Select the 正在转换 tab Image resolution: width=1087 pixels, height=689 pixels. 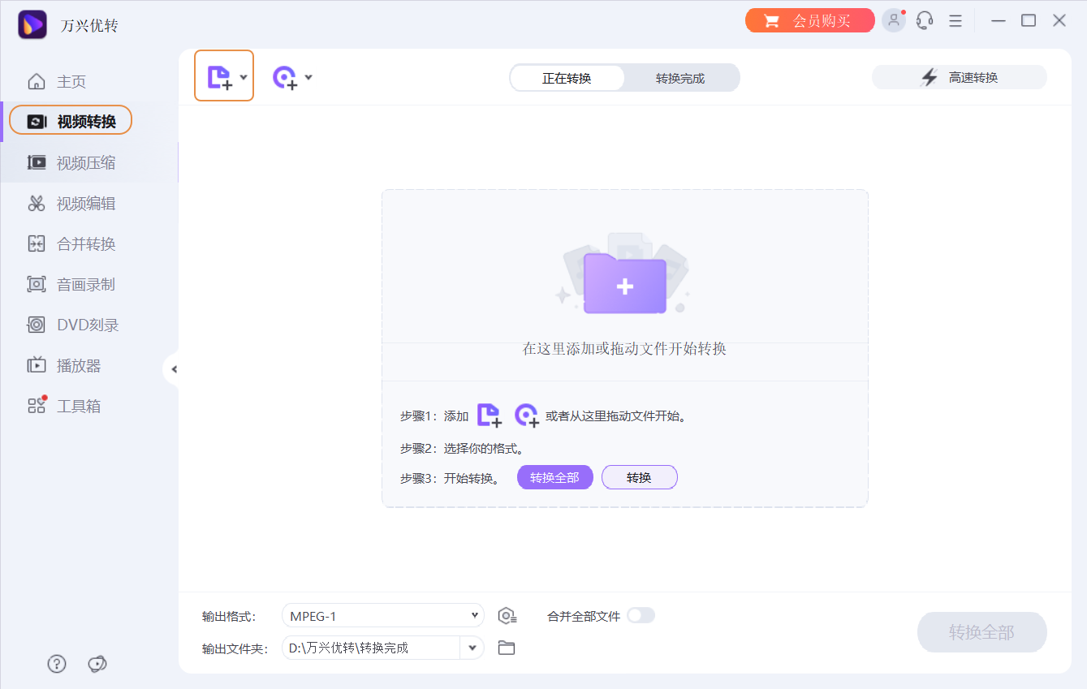(567, 77)
